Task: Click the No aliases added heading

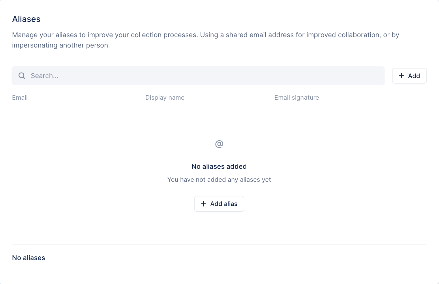Action: [x=219, y=166]
